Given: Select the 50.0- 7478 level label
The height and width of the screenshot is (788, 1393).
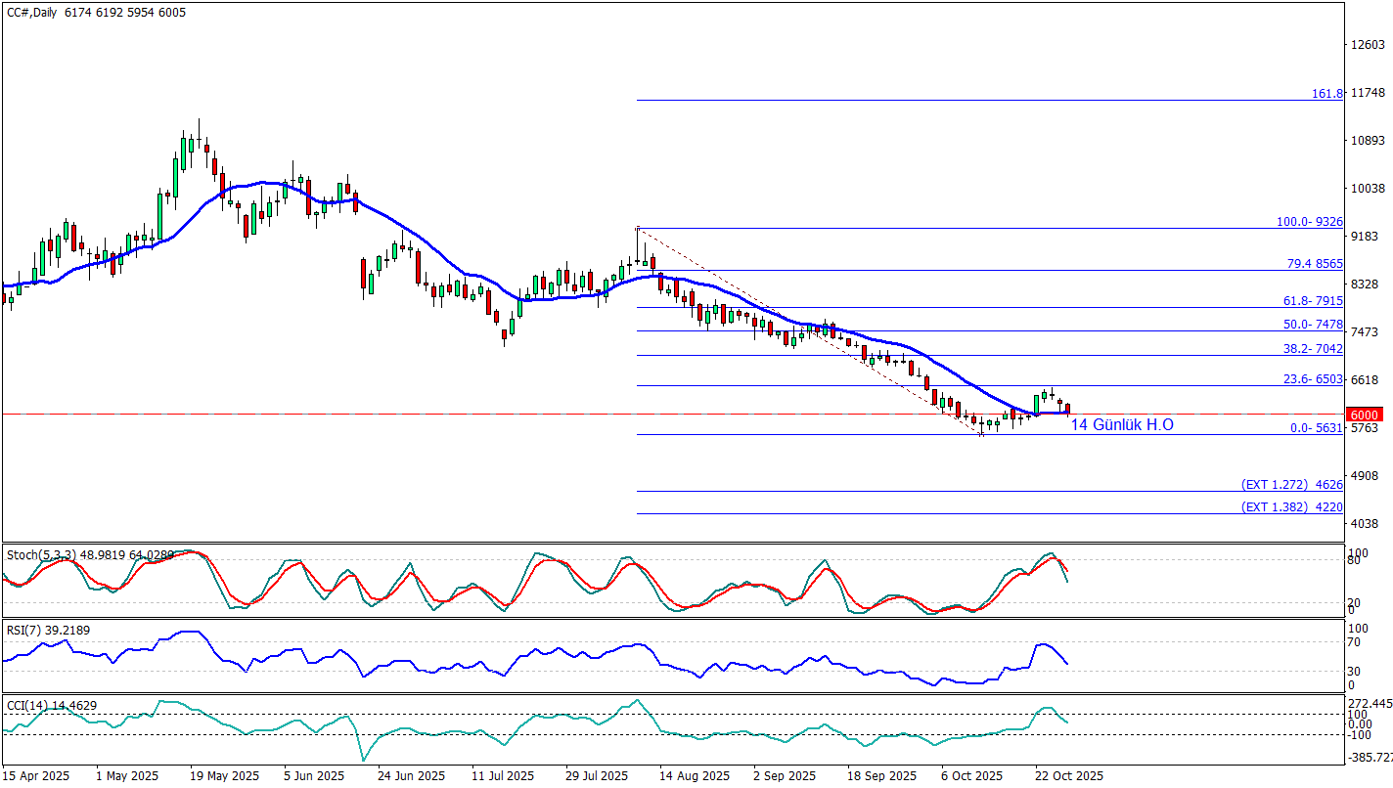Looking at the screenshot, I should coord(1314,324).
